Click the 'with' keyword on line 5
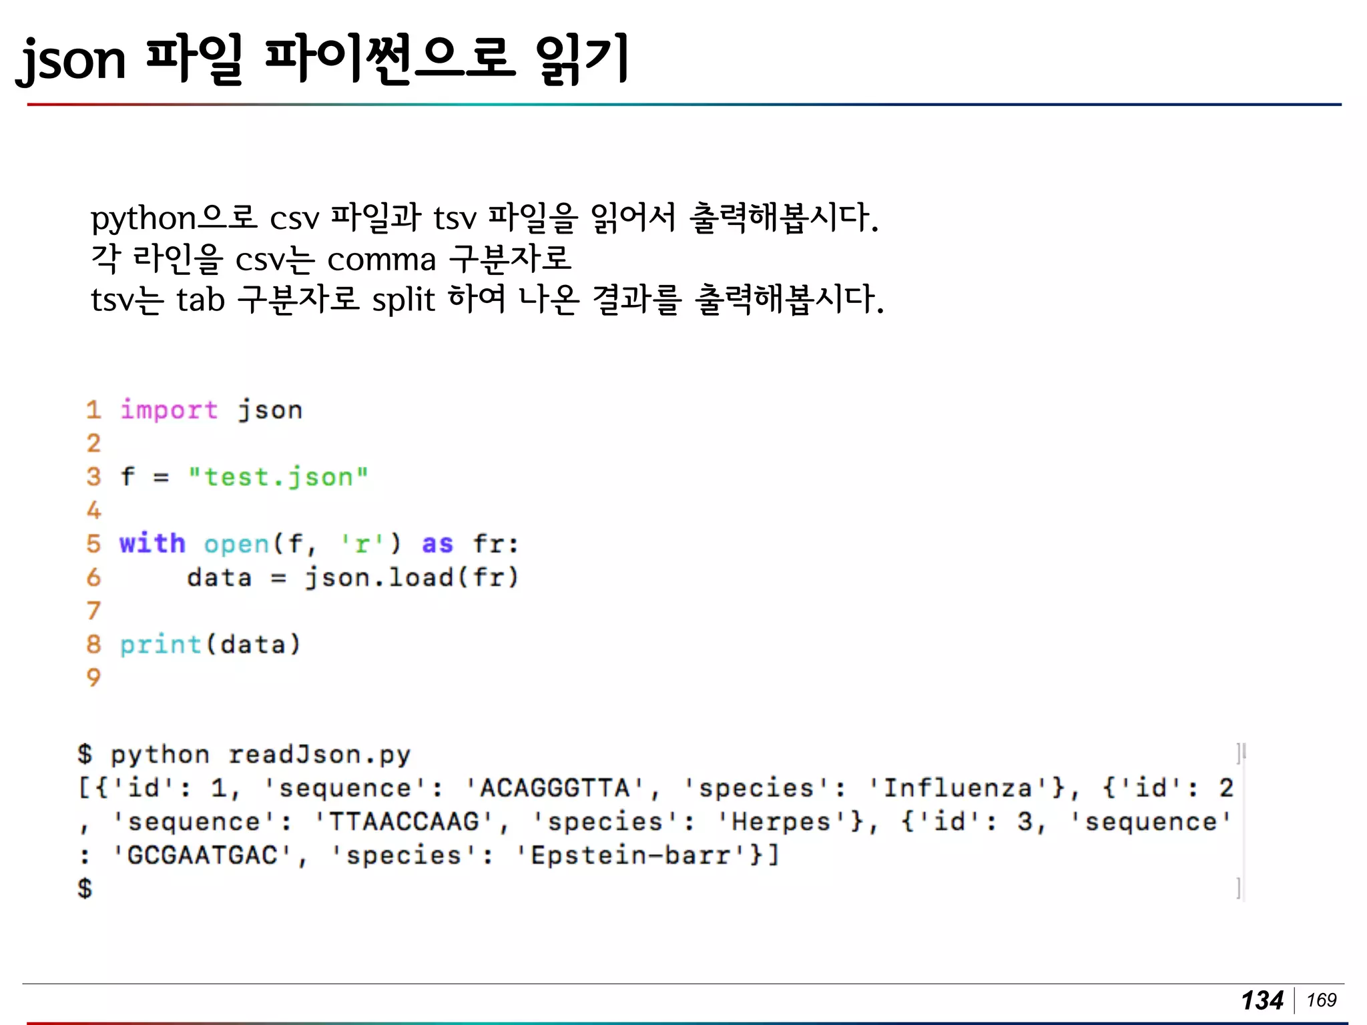The image size is (1367, 1025). click(x=152, y=543)
